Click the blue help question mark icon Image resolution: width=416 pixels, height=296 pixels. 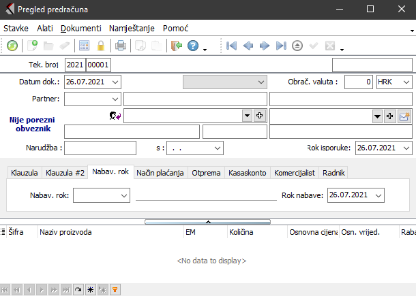193,46
